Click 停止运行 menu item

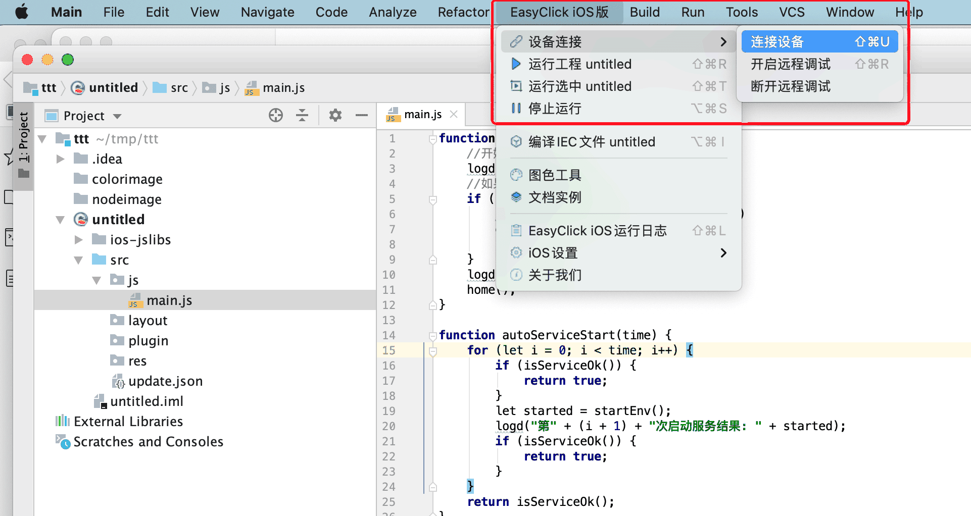619,109
